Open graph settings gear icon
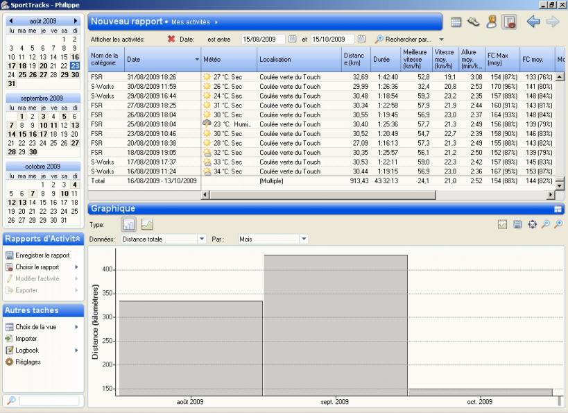This screenshot has height=413, width=568. coord(532,224)
